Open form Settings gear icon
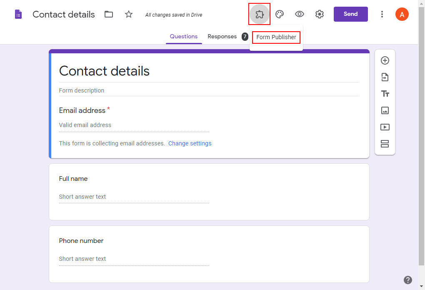425x290 pixels. [320, 14]
